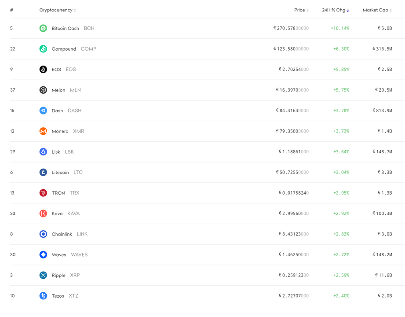
Task: Open the Bitcoin Cash name link
Action: [x=66, y=29]
